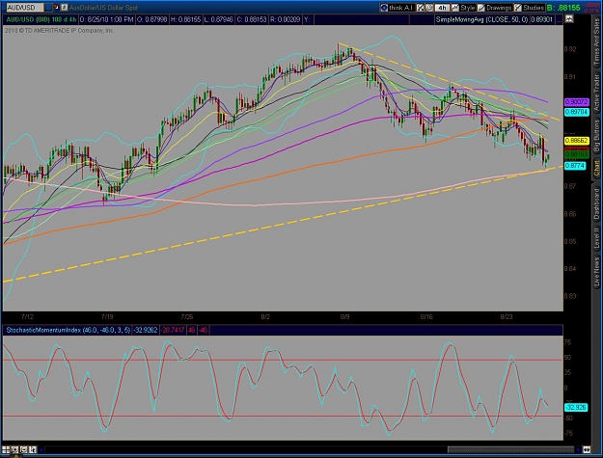Viewport: 603px width, 458px height.
Task: Click the AUD/USD (BID) 180 d 4h label
Action: (x=41, y=19)
